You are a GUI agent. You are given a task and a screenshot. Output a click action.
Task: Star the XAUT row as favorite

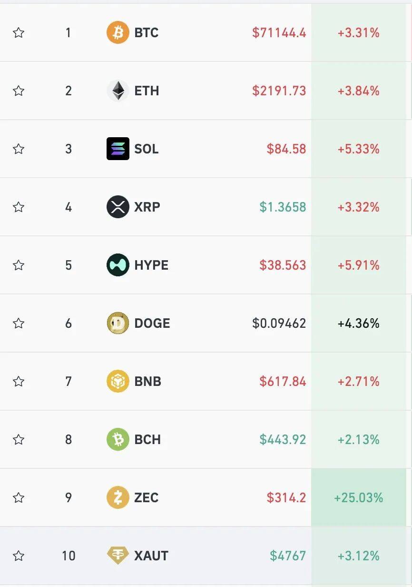point(19,556)
